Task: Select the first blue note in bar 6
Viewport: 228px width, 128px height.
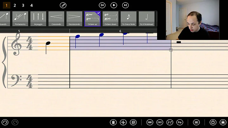Action: pyautogui.click(x=78, y=36)
